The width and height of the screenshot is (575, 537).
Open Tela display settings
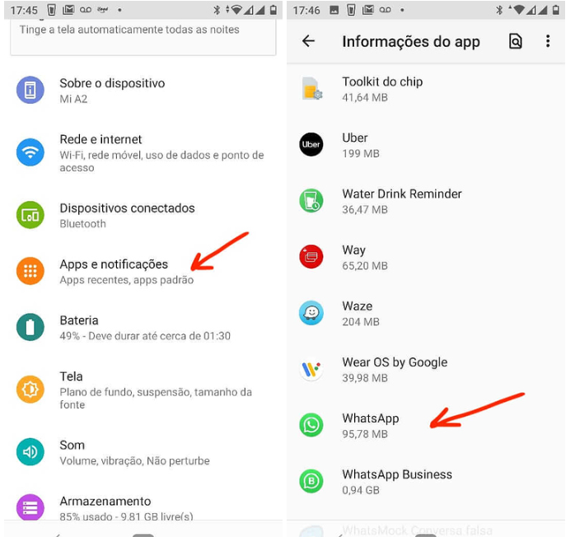tap(143, 390)
